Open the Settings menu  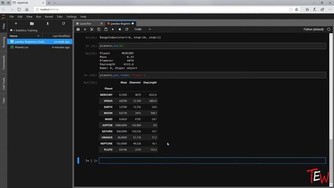pos(71,17)
